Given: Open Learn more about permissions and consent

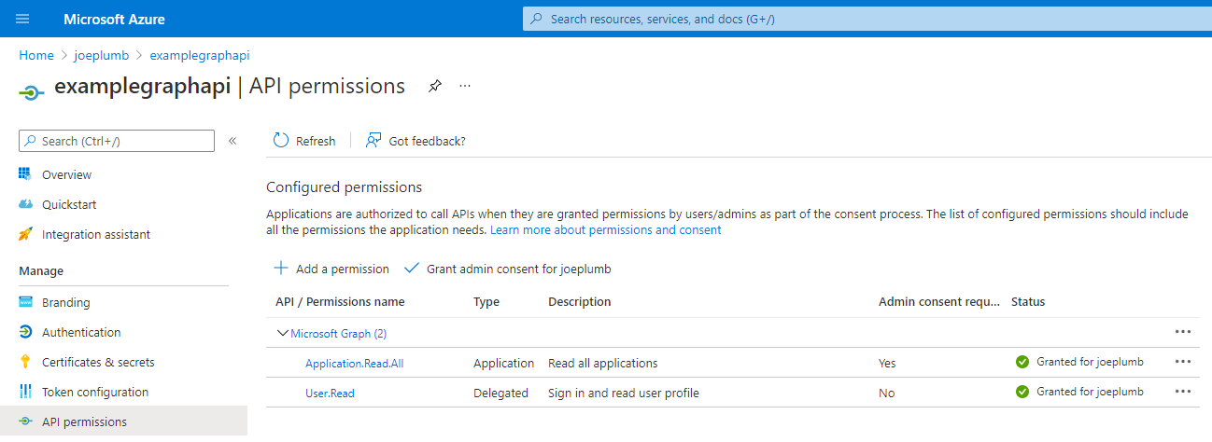Looking at the screenshot, I should click(x=605, y=229).
